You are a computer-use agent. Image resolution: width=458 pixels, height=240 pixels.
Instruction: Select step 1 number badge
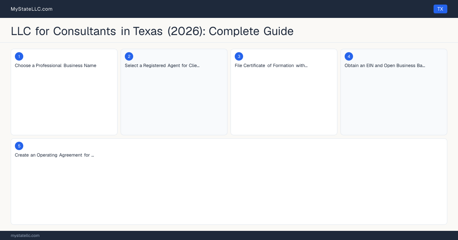[x=19, y=56]
